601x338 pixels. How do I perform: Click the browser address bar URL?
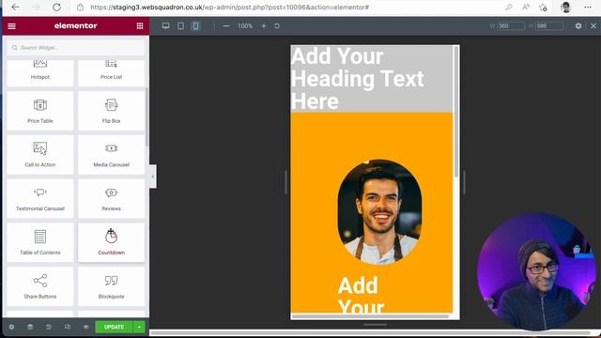coord(230,7)
